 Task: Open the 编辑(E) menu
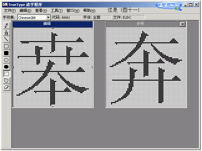click(x=25, y=11)
